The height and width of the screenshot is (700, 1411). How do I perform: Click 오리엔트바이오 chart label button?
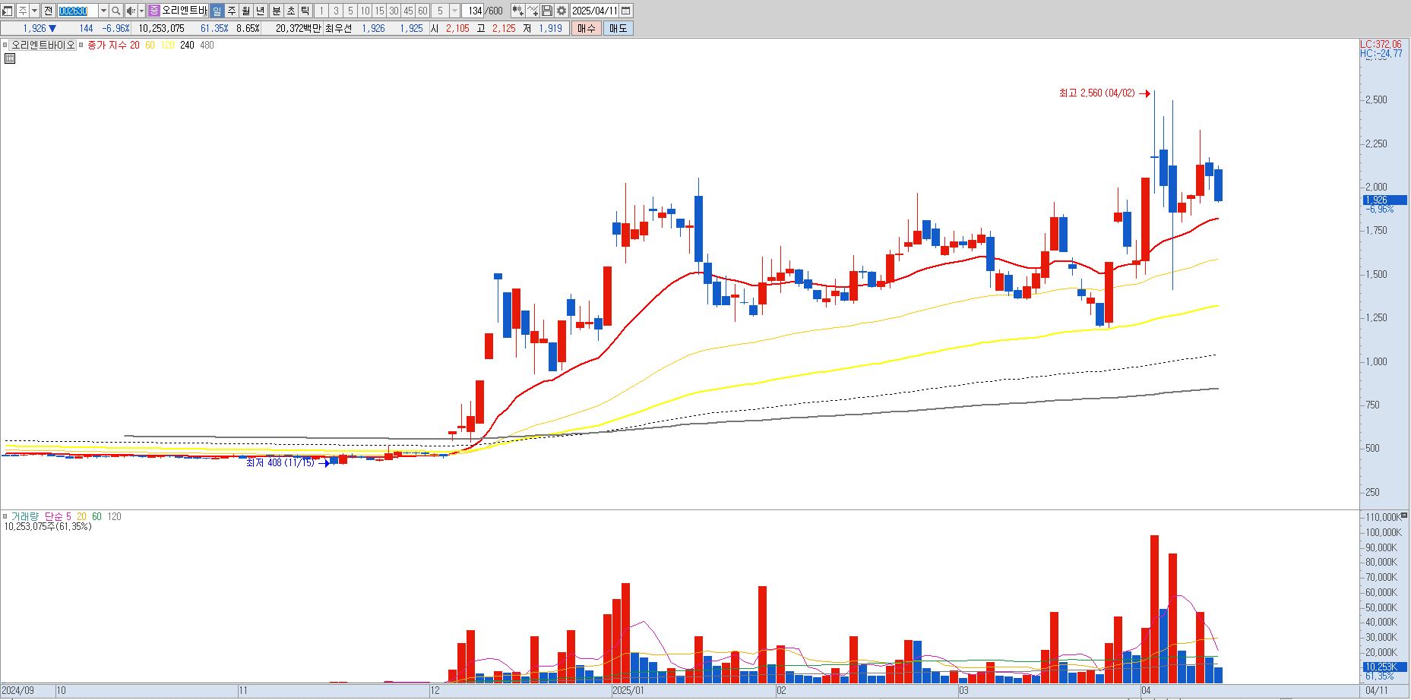tap(43, 45)
